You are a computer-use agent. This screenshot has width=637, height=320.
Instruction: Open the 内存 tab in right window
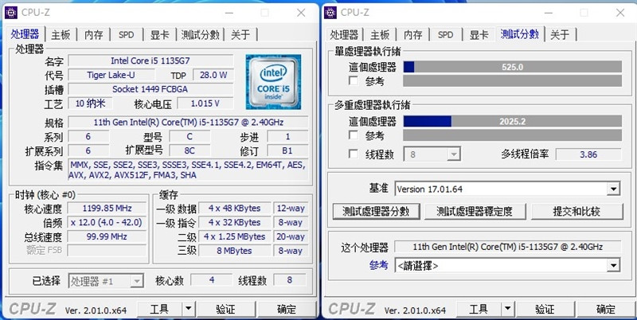click(413, 34)
